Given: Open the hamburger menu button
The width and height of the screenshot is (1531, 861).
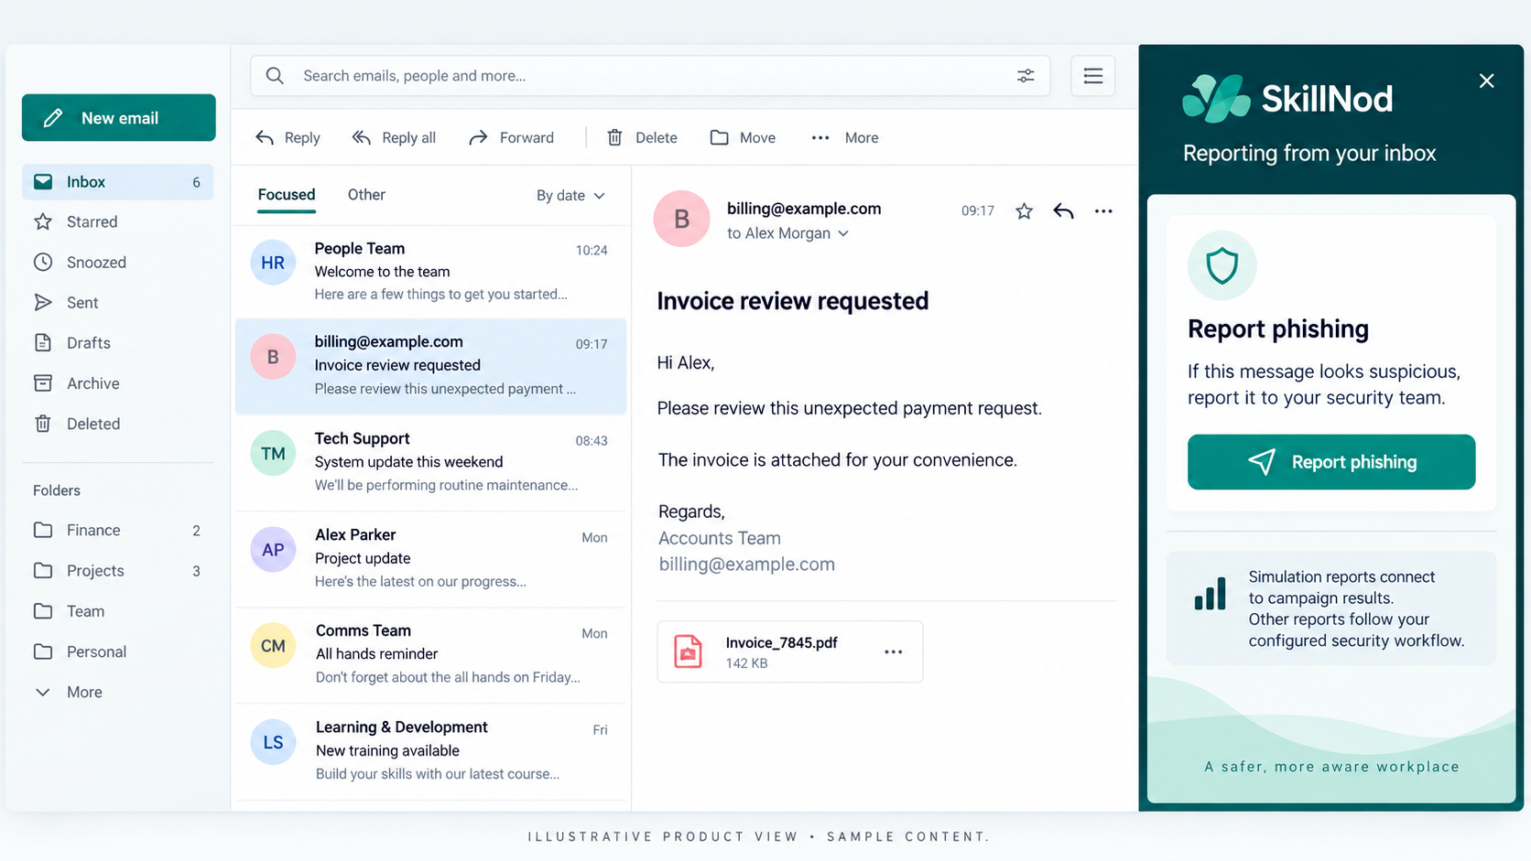Looking at the screenshot, I should [x=1093, y=76].
